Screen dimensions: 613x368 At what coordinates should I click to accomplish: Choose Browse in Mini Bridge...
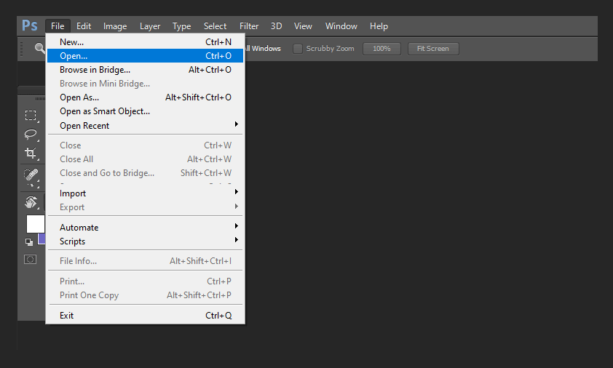point(145,84)
